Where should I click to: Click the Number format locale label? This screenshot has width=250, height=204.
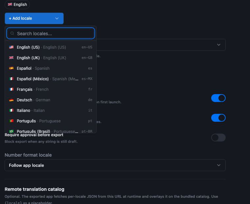click(x=28, y=155)
